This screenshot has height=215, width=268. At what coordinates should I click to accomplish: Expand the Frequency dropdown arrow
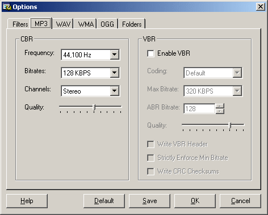[x=114, y=54]
